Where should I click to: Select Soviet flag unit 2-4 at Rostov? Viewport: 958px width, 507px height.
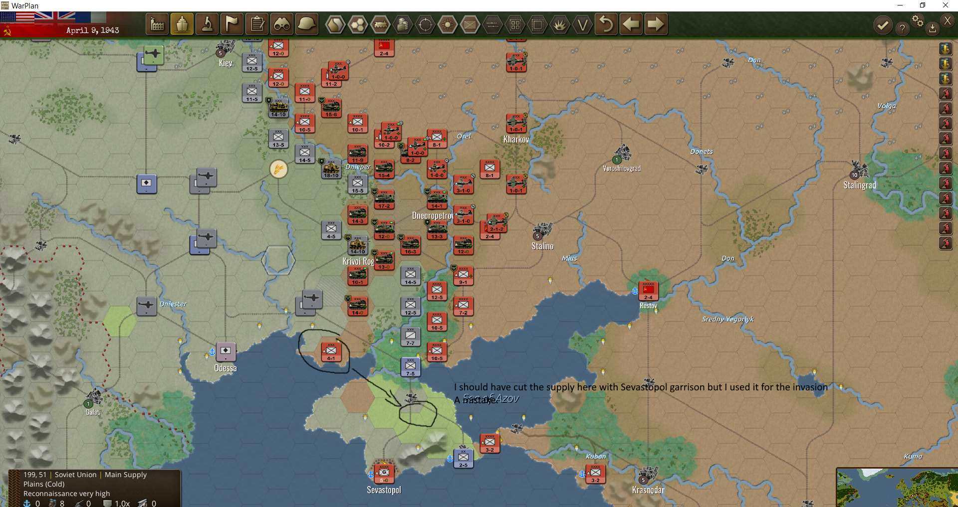[648, 291]
